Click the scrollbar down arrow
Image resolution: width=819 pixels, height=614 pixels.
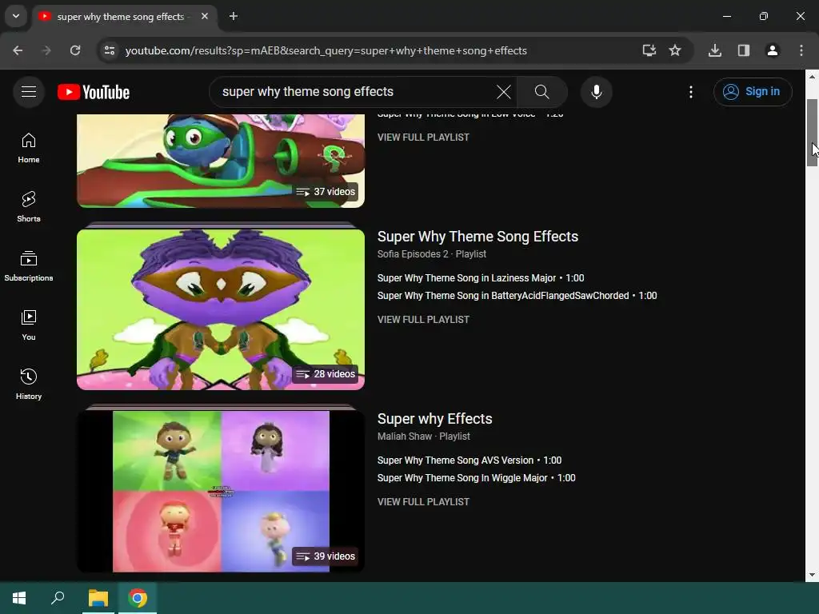click(x=812, y=575)
